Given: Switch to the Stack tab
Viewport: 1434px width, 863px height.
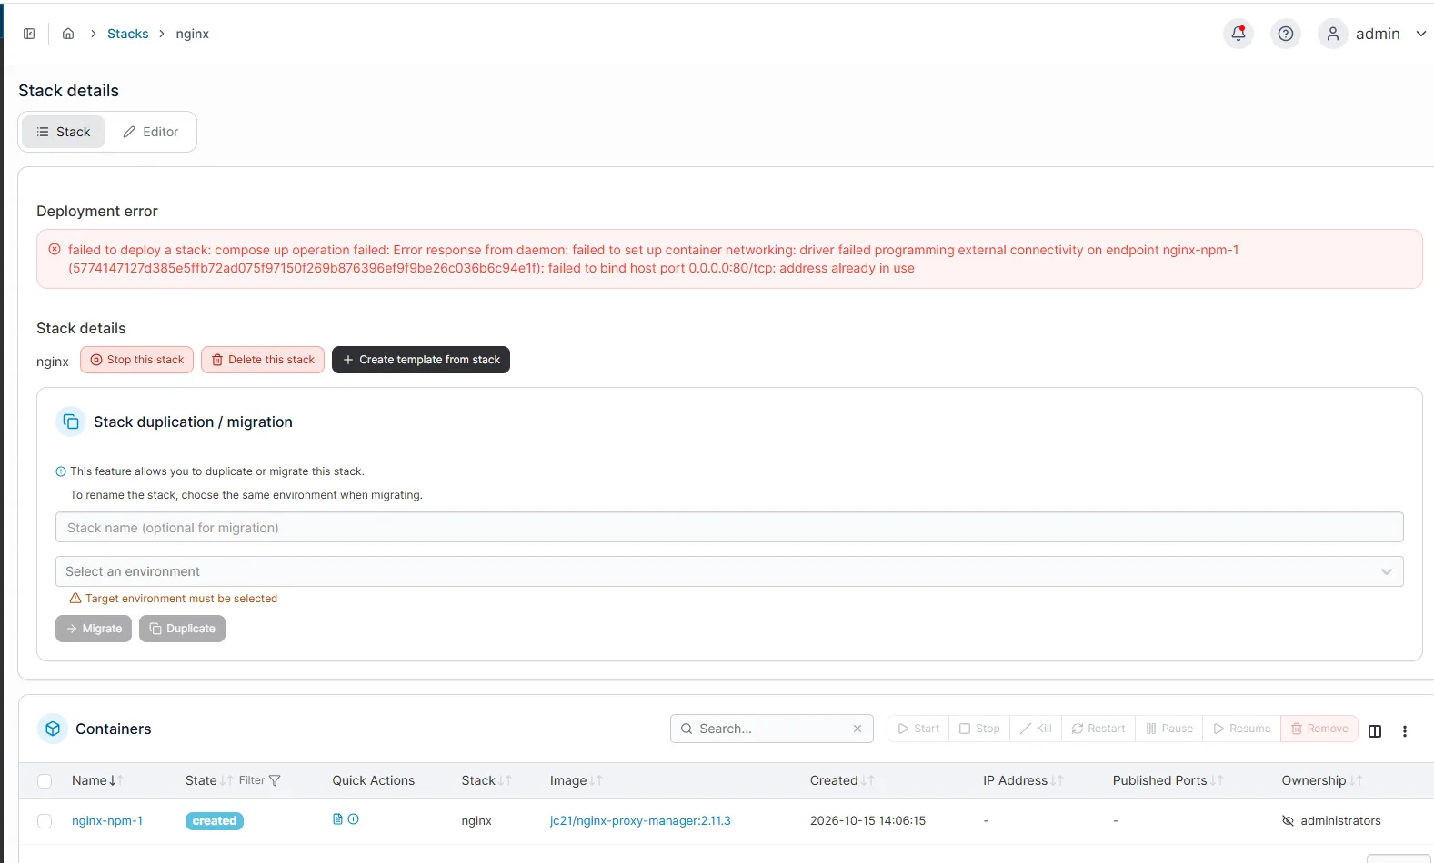Looking at the screenshot, I should [x=64, y=132].
